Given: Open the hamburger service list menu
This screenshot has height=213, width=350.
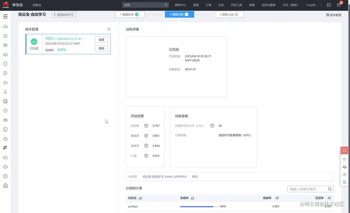Looking at the screenshot, I should [x=5, y=16].
